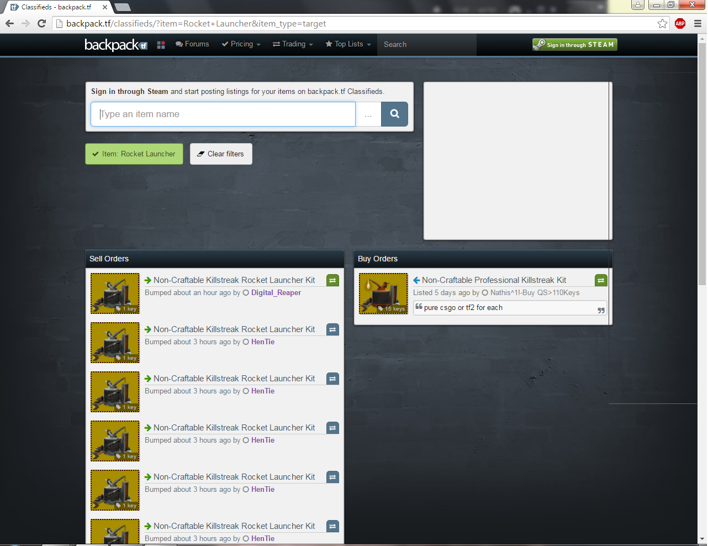Go back in browser

(x=10, y=23)
